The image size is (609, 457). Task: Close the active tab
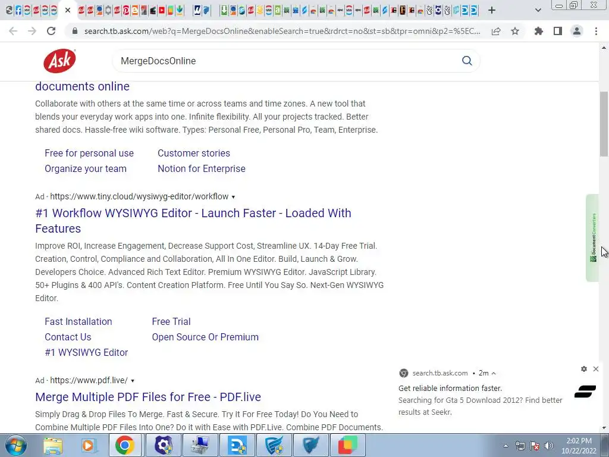pyautogui.click(x=68, y=10)
